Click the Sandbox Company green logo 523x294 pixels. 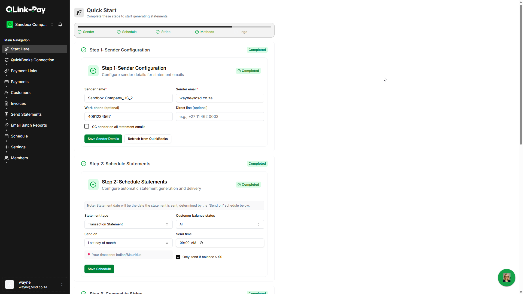10,24
